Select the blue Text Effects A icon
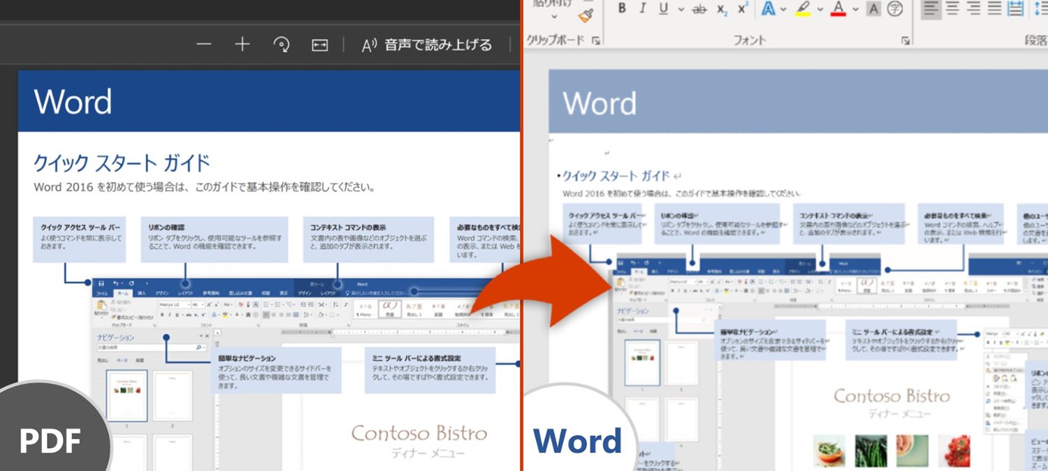The height and width of the screenshot is (471, 1048). pyautogui.click(x=769, y=9)
